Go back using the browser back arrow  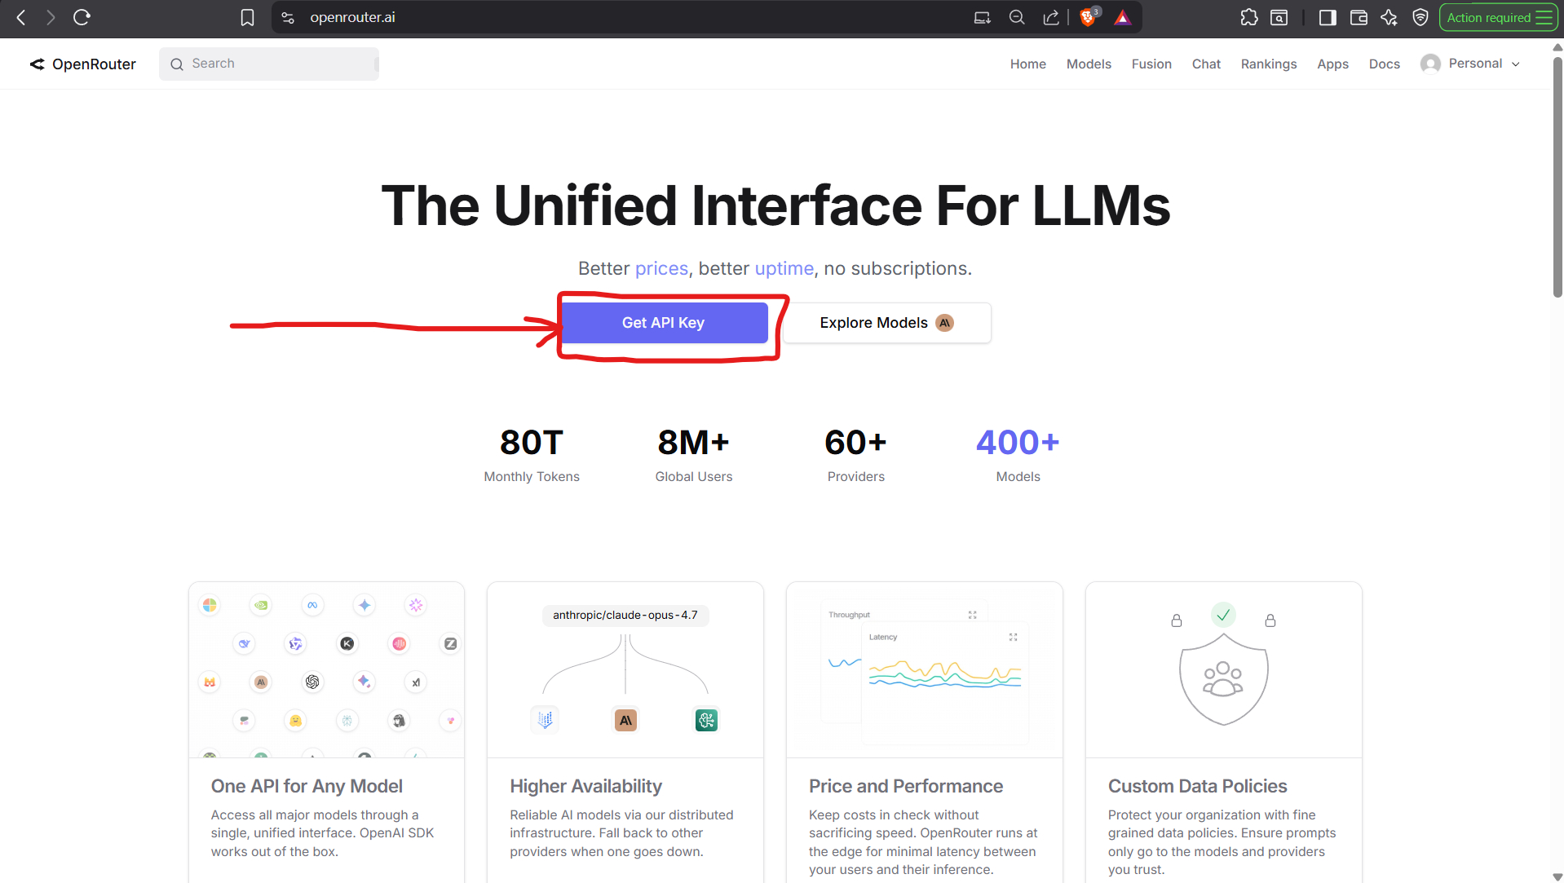pos(21,17)
